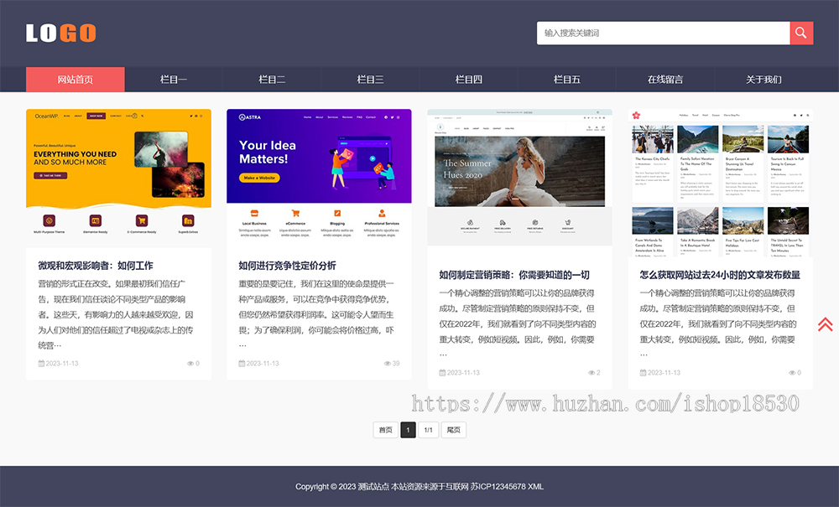Click eye icon on 微观和宏观影响者 card
The height and width of the screenshot is (507, 839).
click(190, 364)
